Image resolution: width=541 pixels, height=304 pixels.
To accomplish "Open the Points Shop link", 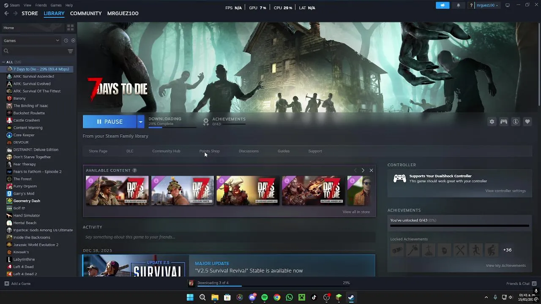I will click(210, 151).
